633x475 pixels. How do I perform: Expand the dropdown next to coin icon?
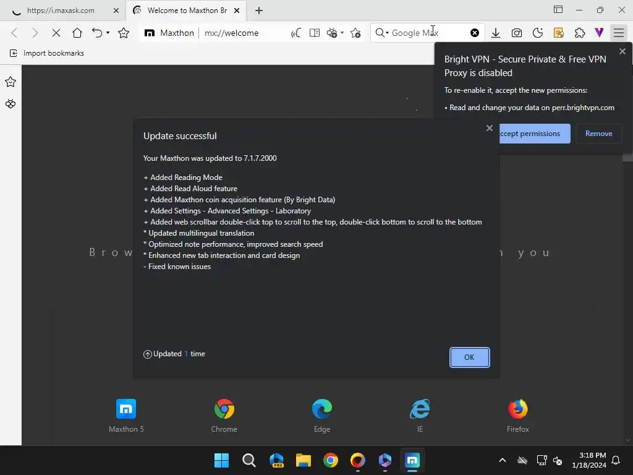(x=342, y=33)
